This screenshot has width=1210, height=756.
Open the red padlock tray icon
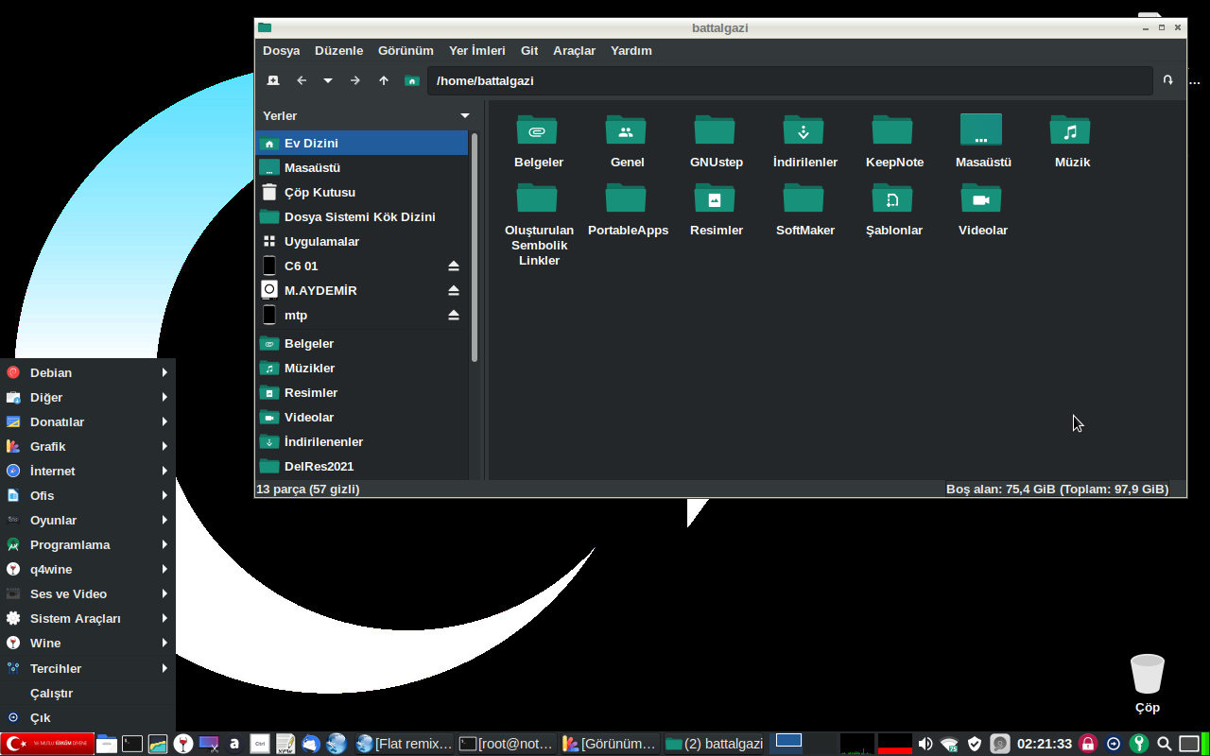(x=1088, y=744)
